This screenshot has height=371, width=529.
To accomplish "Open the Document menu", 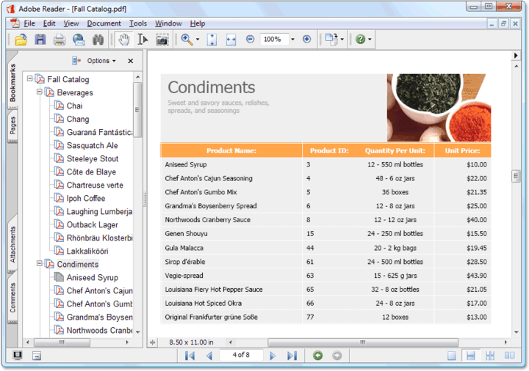I will click(x=104, y=23).
